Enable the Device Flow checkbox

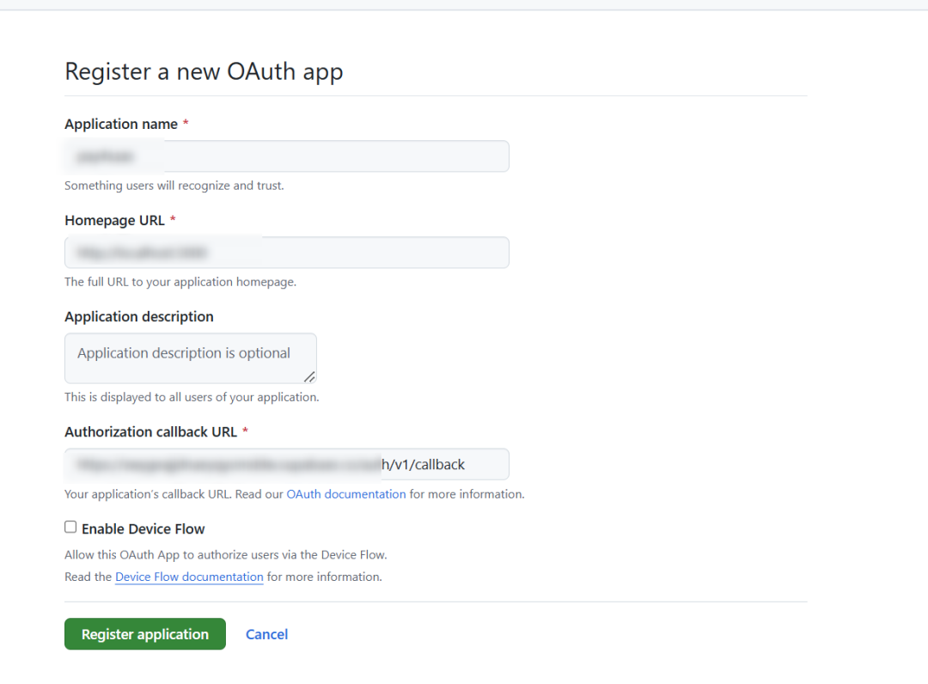click(x=70, y=526)
